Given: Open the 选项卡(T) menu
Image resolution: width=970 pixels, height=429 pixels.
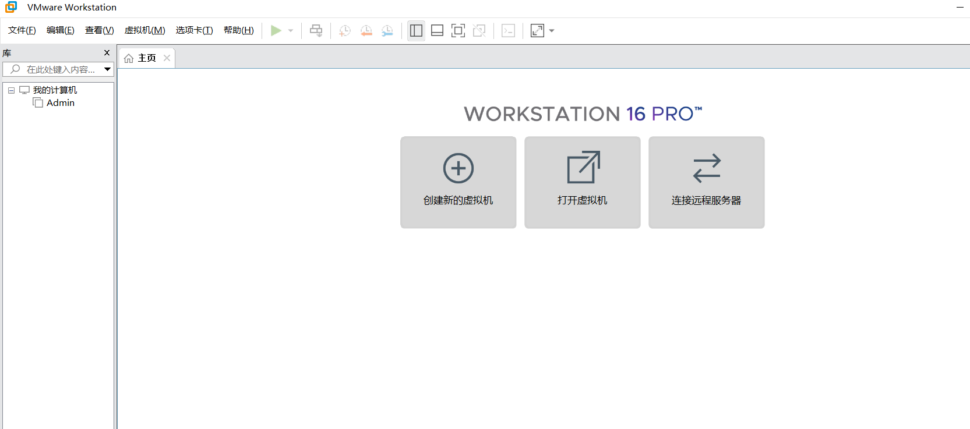Looking at the screenshot, I should (195, 30).
